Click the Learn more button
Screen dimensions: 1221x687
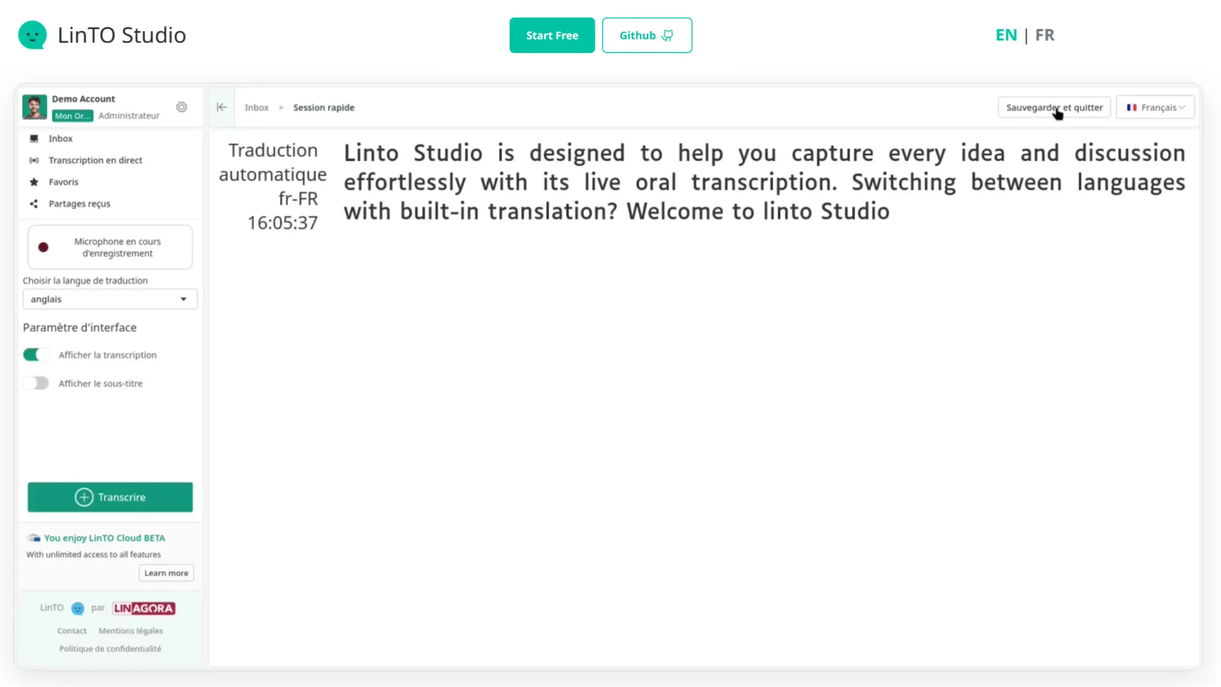click(x=166, y=573)
